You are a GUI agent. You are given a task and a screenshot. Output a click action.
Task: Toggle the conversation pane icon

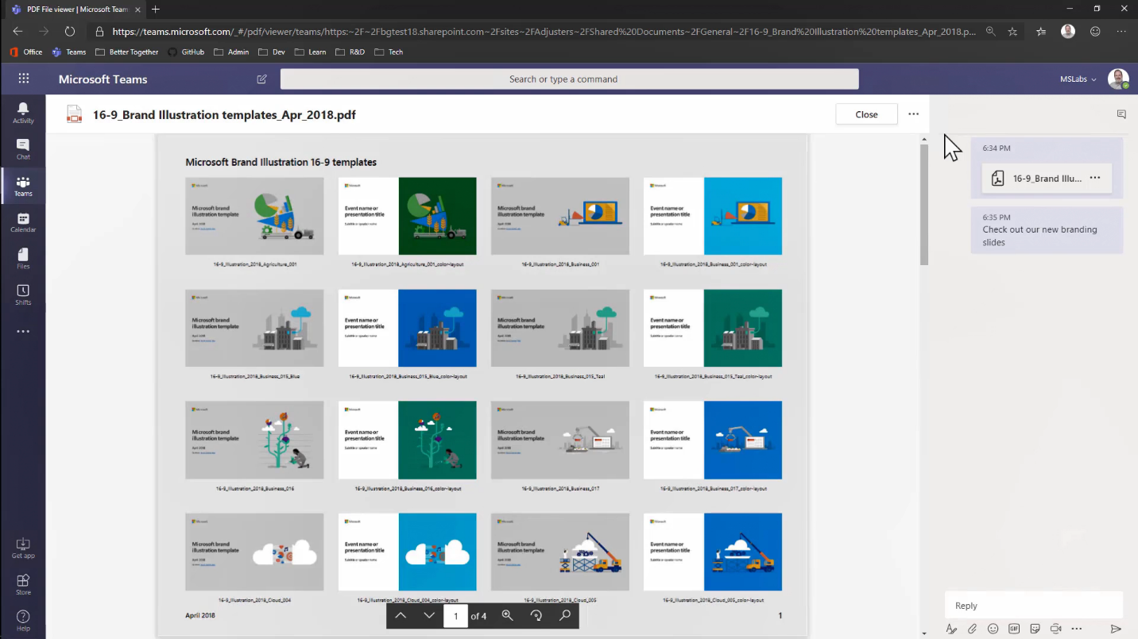click(1121, 114)
